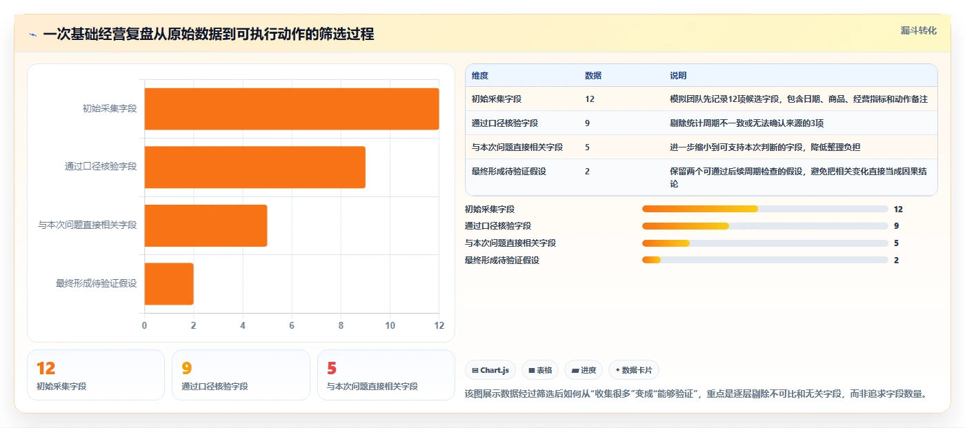Click the x-axis tick label 0
Viewport: 965px width, 428px height.
coord(144,325)
